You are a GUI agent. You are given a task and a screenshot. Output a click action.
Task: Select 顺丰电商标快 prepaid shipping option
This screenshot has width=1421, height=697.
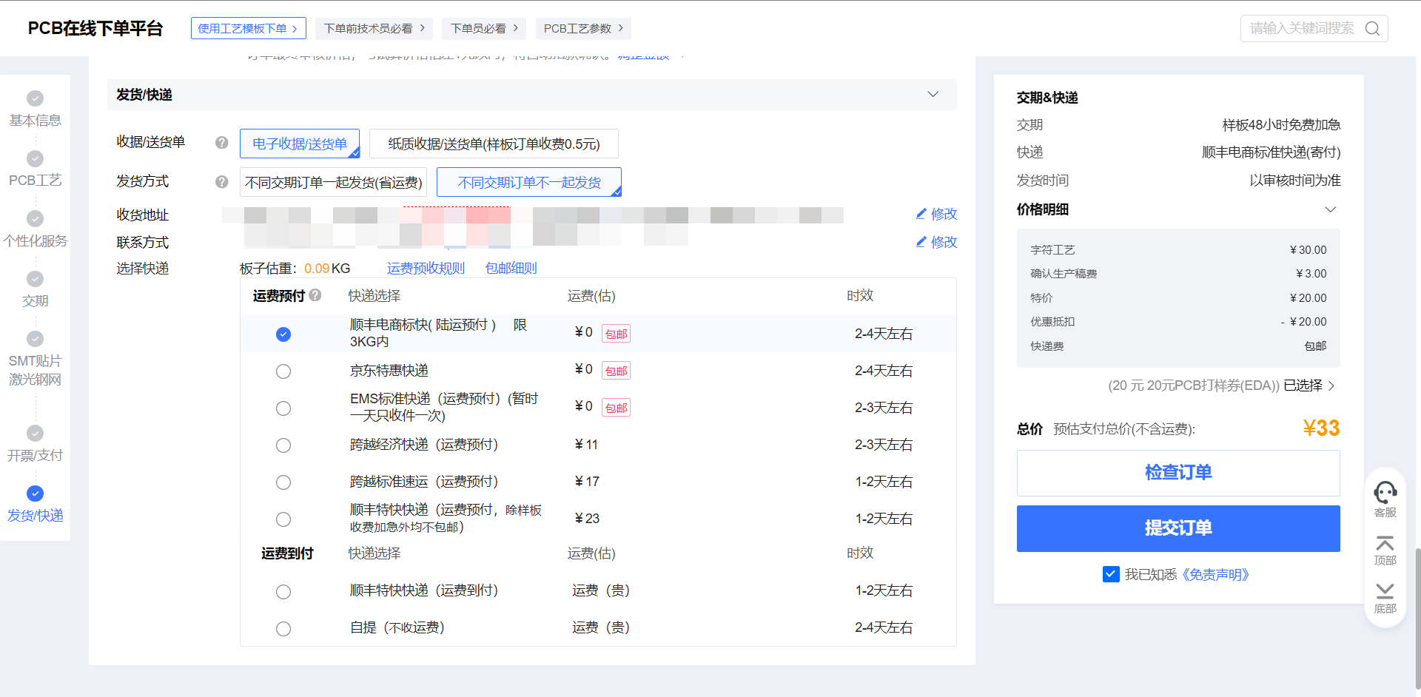[283, 334]
